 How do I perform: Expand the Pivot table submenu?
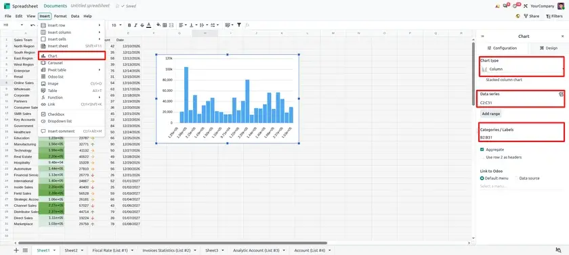(x=72, y=70)
